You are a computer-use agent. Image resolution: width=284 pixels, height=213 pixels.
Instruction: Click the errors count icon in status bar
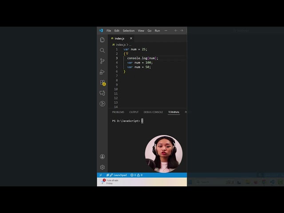tap(132, 175)
